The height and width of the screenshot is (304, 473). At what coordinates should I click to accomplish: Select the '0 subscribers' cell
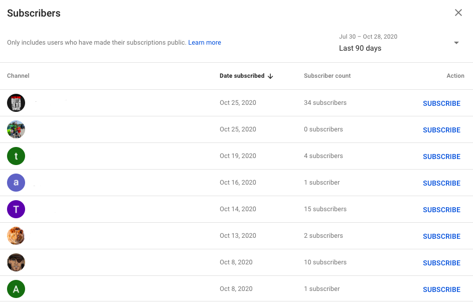point(324,129)
